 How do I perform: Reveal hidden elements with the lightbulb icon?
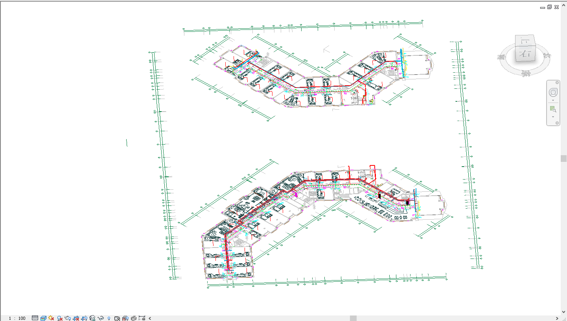109,318
